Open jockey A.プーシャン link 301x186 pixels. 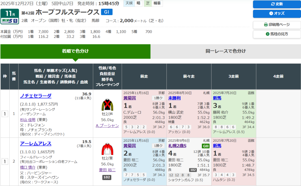pyautogui.click(x=107, y=126)
